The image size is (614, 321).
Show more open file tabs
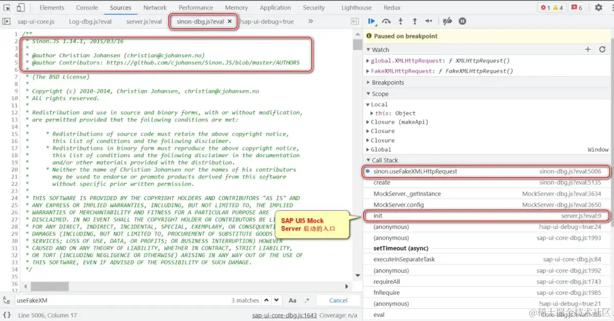pos(311,22)
